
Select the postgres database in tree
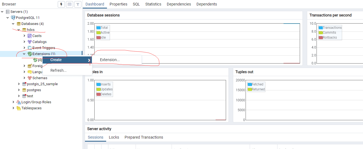[x=34, y=90]
